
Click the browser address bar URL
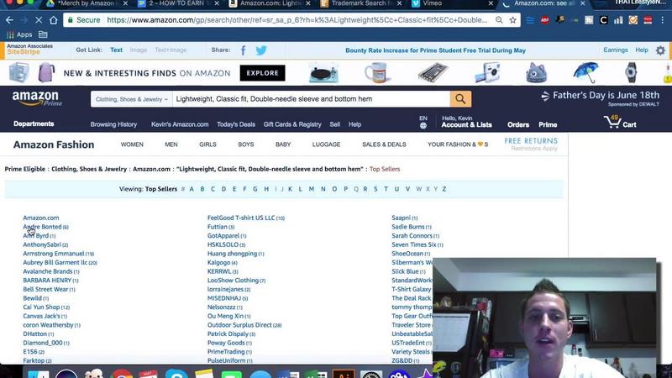pos(297,20)
